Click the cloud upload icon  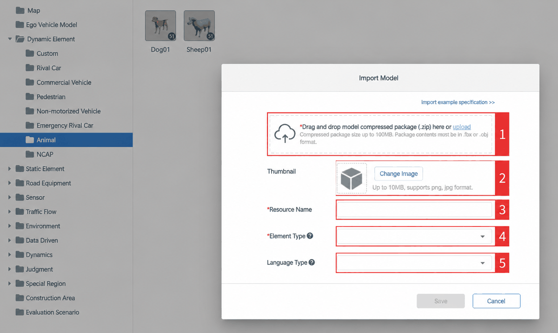(285, 134)
